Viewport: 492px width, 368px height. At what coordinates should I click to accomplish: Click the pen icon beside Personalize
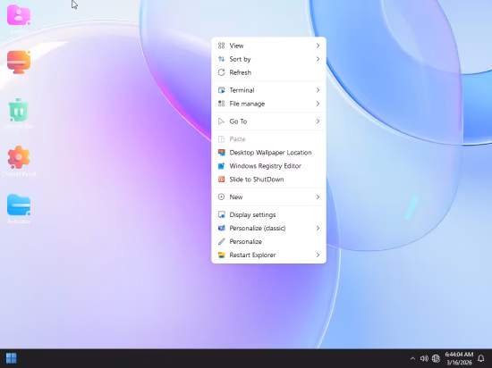222,242
